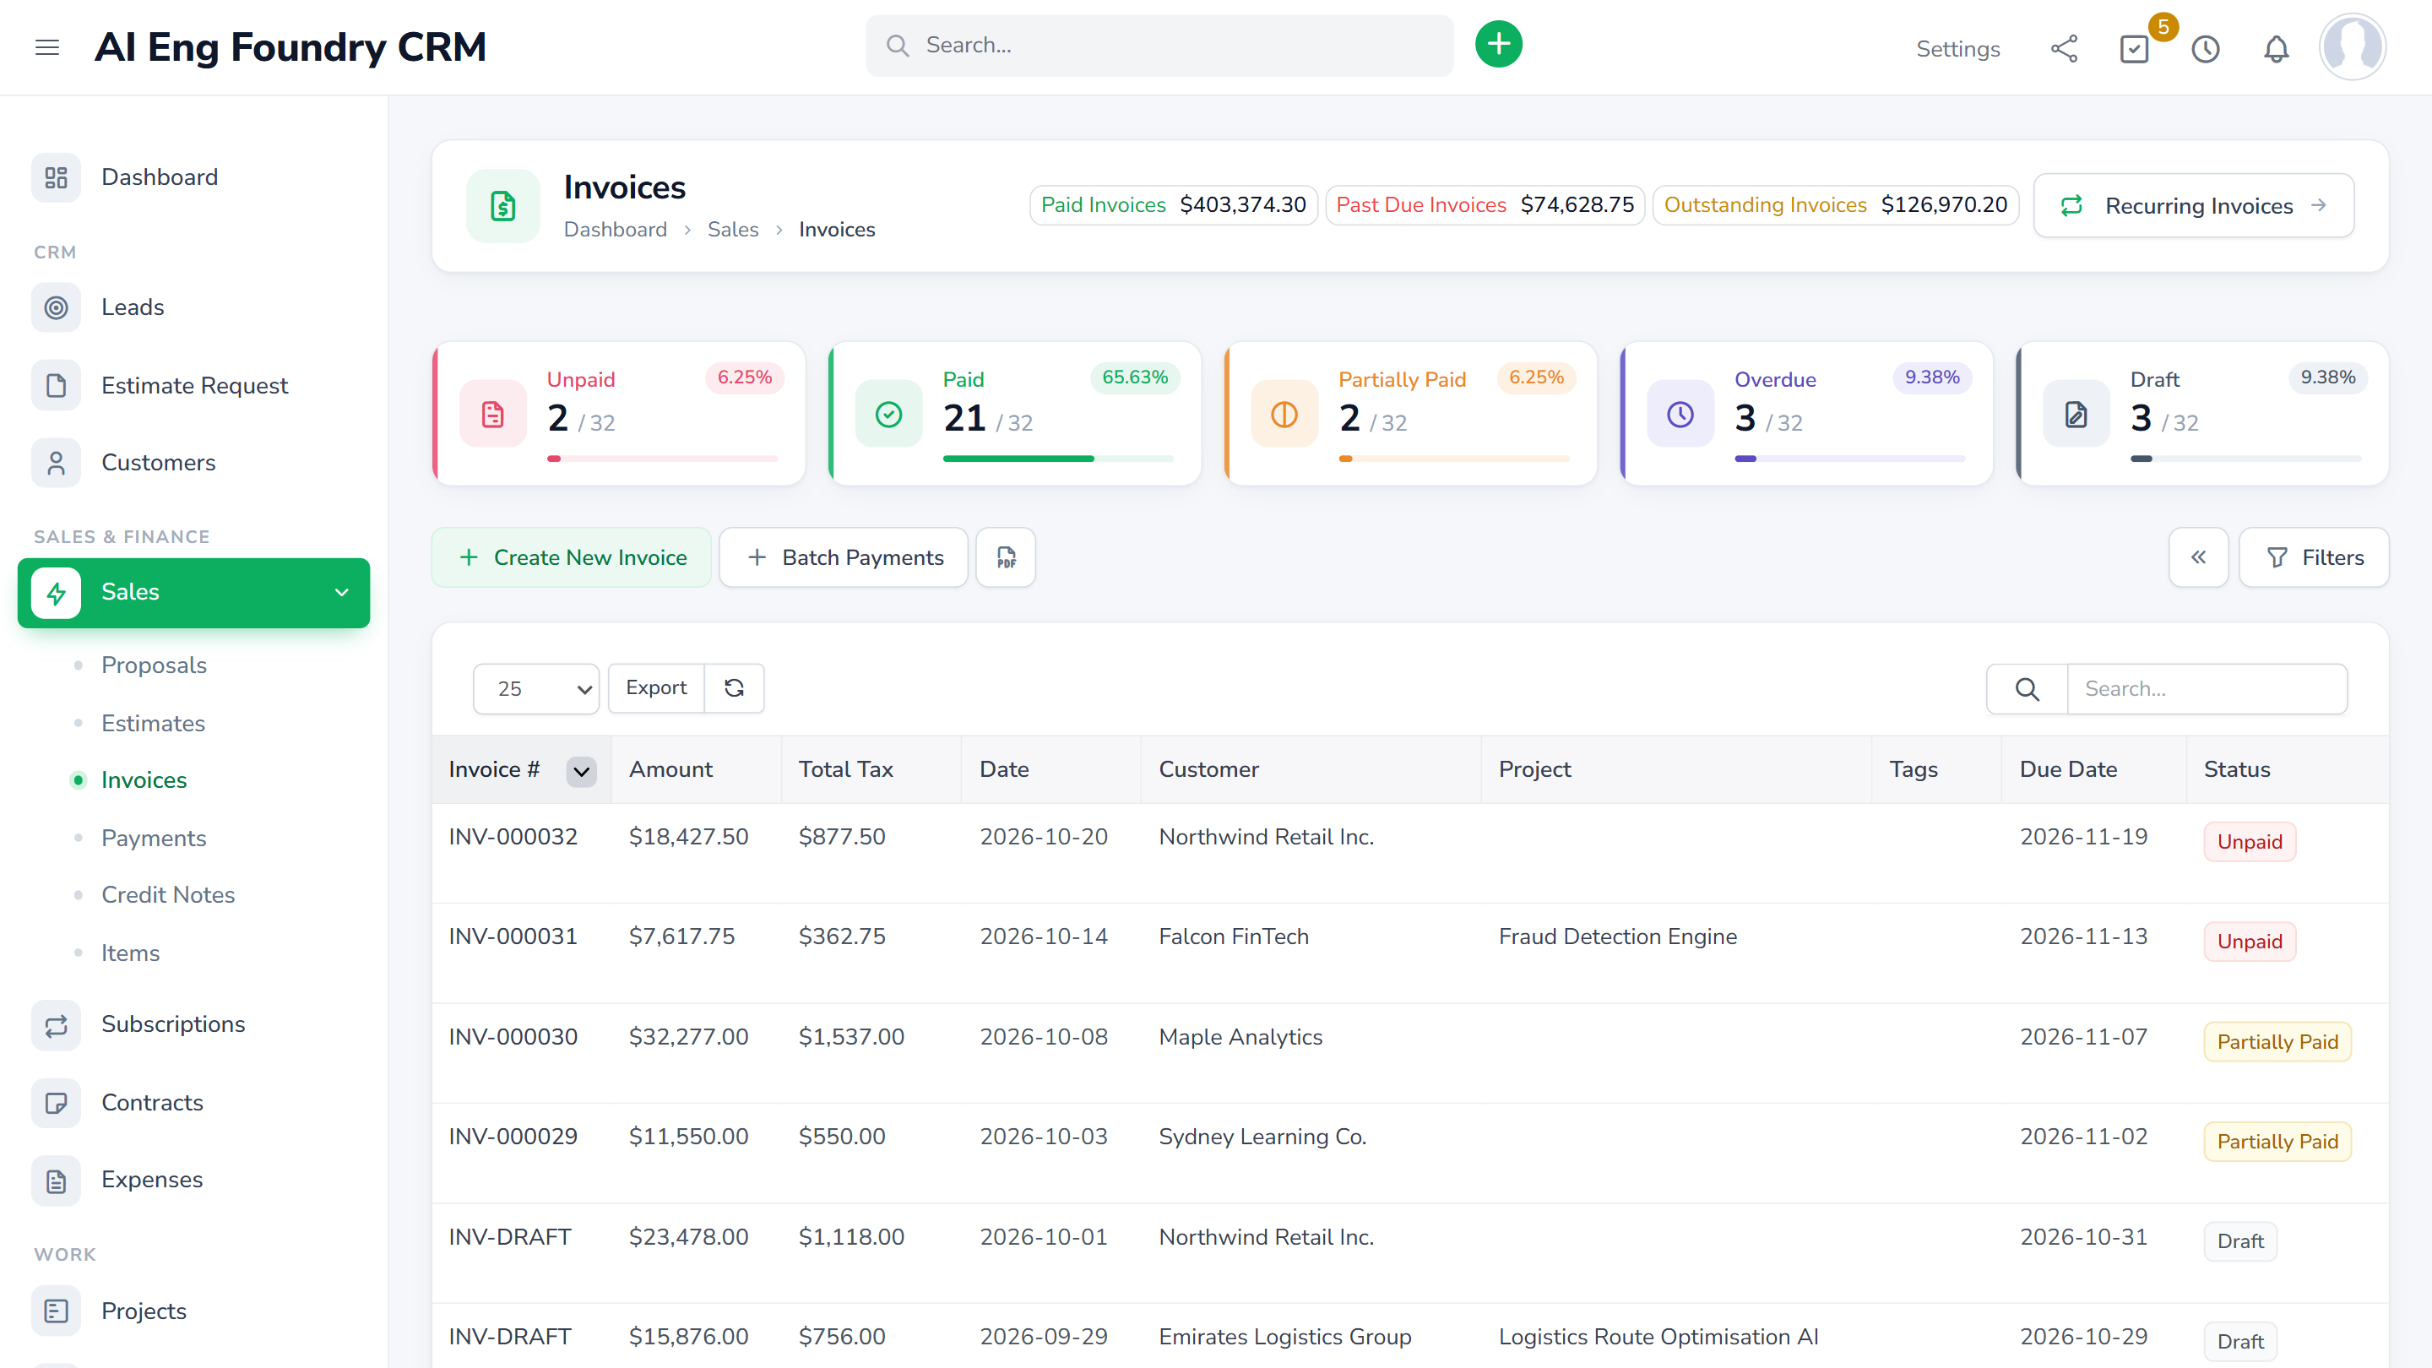The image size is (2432, 1368).
Task: Click the Export button
Action: click(656, 688)
